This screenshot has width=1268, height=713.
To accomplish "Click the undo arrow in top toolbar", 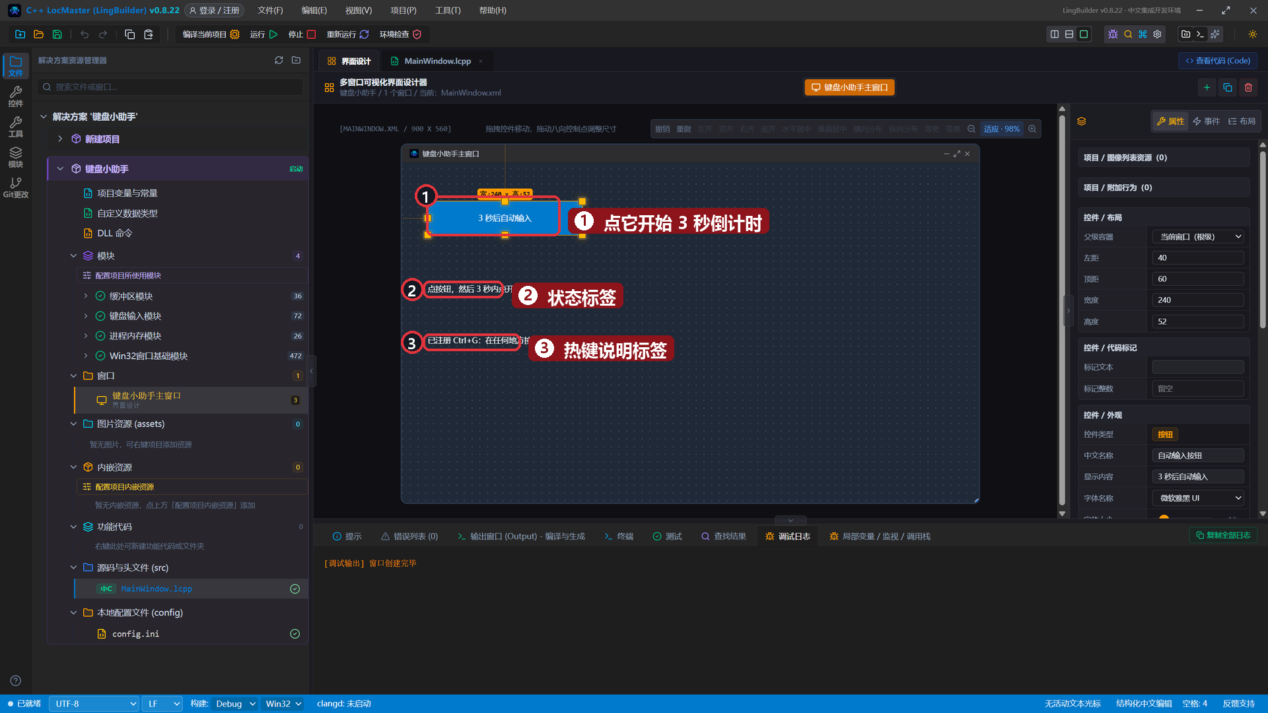I will [x=85, y=34].
